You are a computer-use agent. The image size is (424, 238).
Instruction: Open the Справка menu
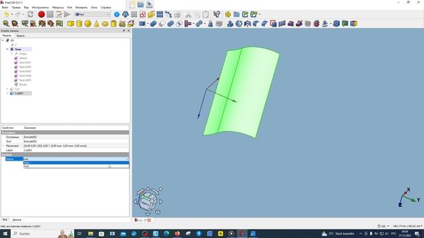[106, 7]
